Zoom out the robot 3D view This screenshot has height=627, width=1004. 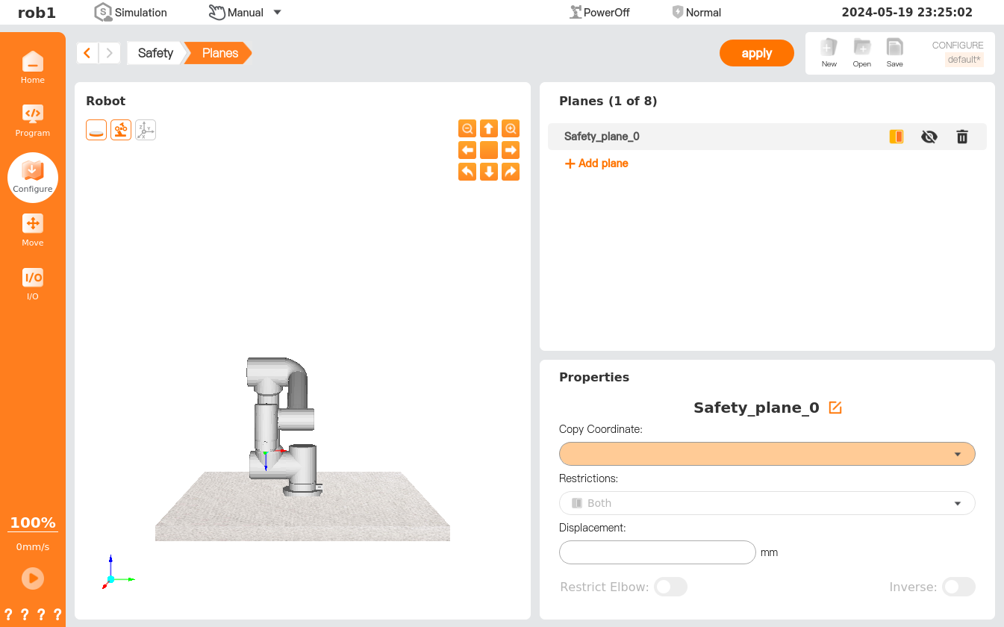467,128
